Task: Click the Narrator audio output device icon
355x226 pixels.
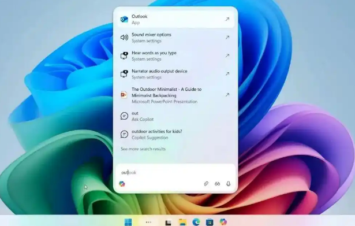Action: point(124,73)
